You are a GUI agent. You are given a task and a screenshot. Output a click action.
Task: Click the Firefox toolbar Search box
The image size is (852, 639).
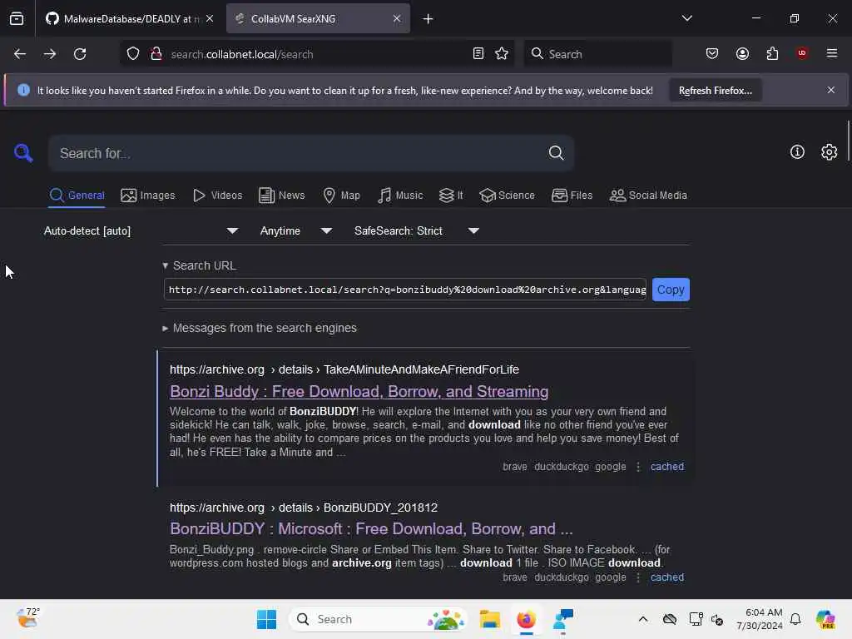click(597, 54)
